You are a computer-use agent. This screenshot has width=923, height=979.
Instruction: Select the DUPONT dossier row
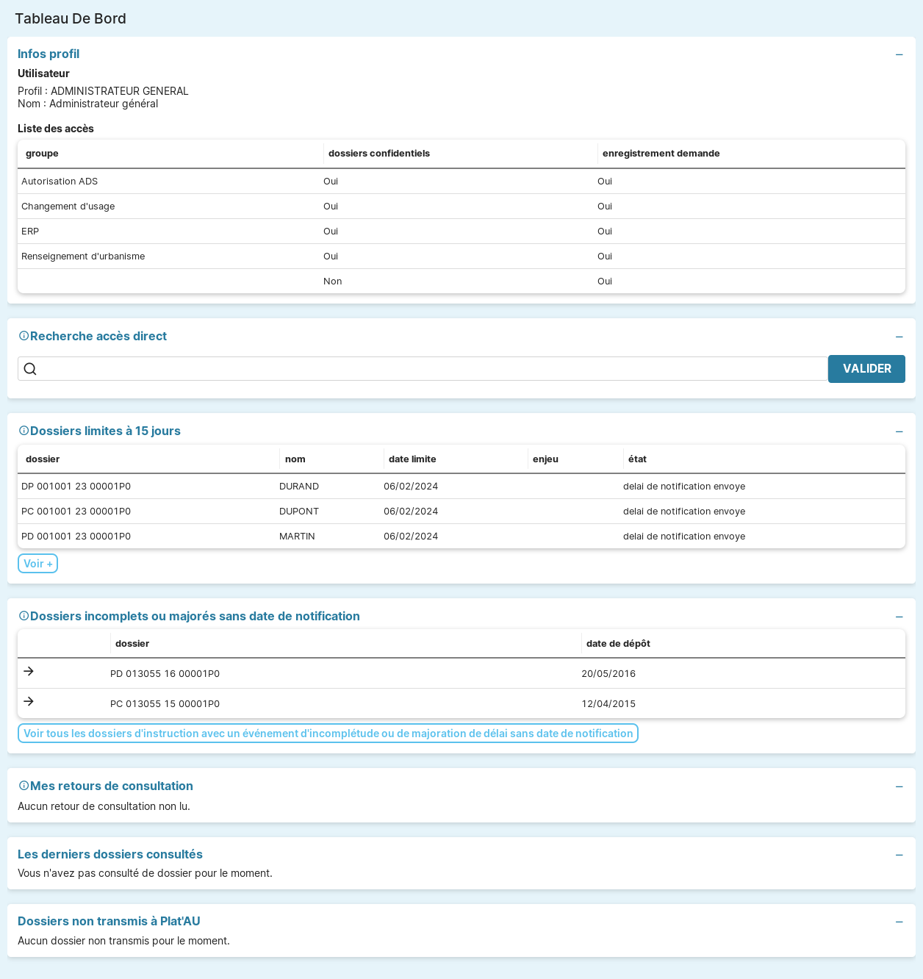(x=298, y=512)
